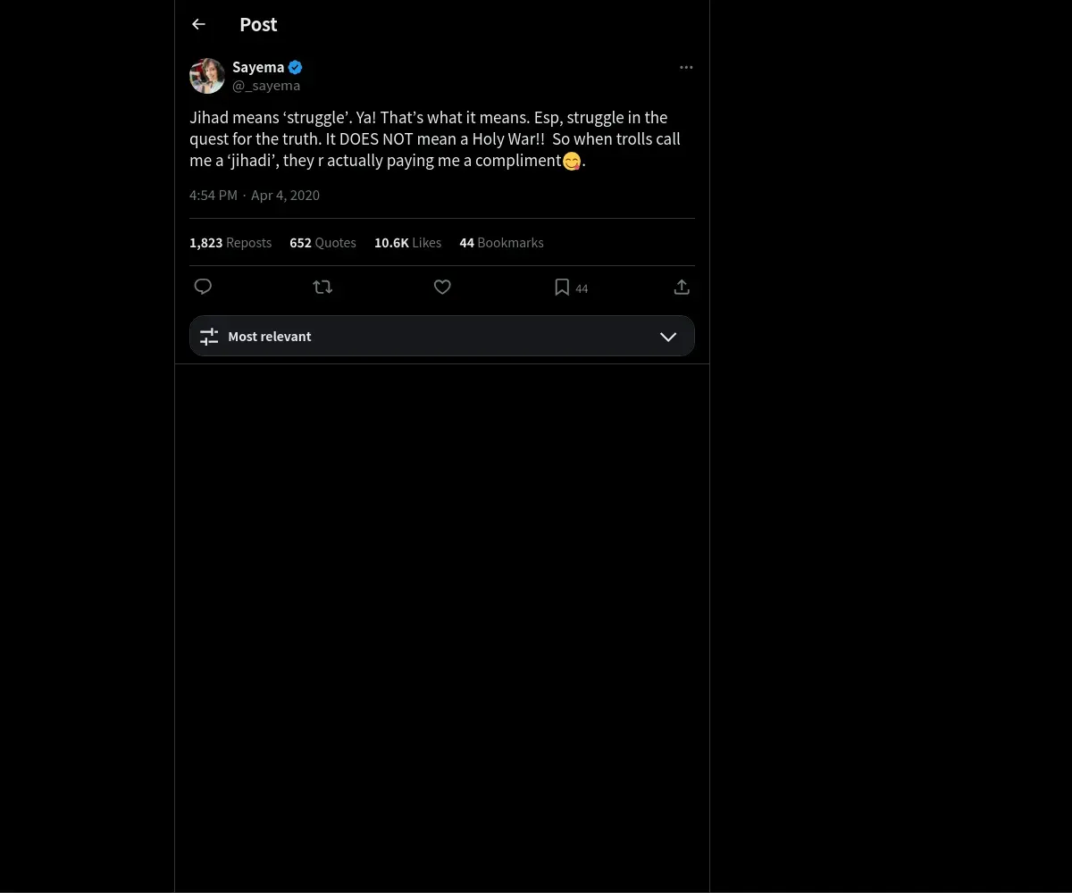The width and height of the screenshot is (1072, 893).
Task: Click the tweet text about Jihad
Action: [x=435, y=139]
